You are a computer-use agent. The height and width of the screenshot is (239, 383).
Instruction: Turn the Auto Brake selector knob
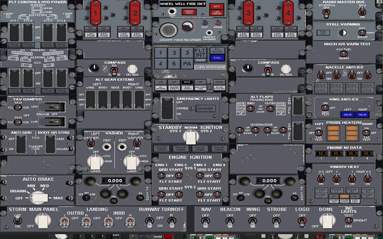(36, 195)
